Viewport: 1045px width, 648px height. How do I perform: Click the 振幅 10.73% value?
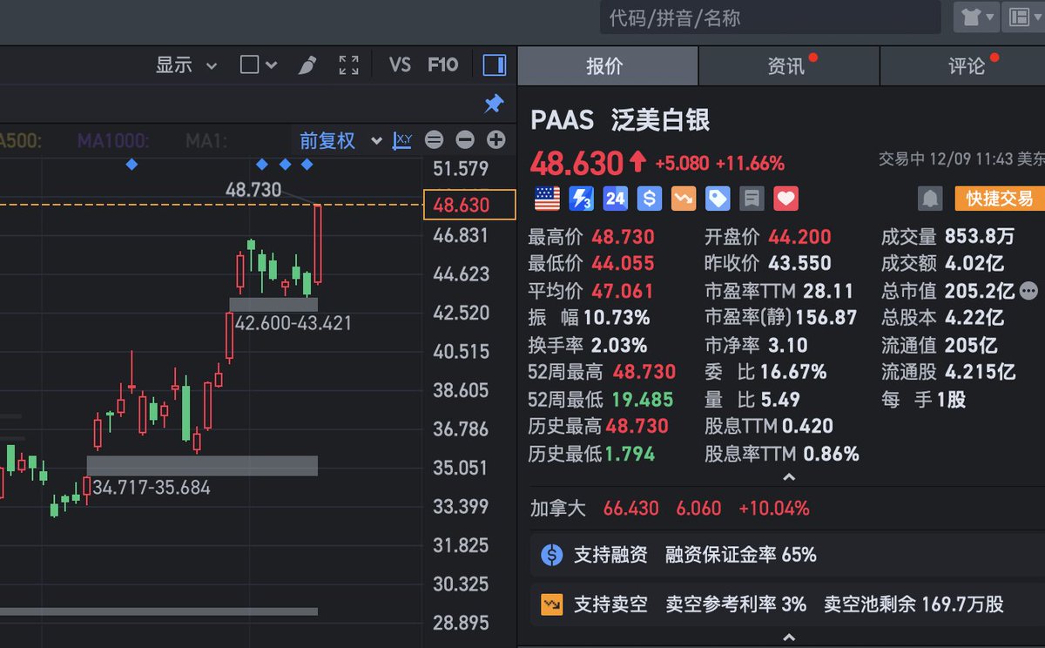[617, 318]
